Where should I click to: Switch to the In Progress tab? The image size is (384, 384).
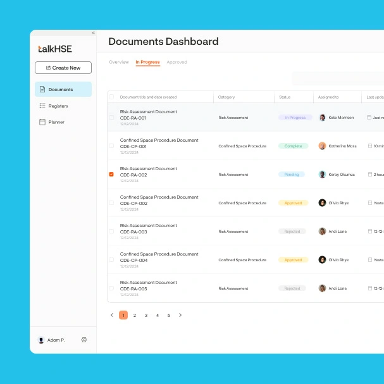[x=147, y=62]
